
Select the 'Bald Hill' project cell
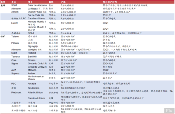(x=32, y=57)
